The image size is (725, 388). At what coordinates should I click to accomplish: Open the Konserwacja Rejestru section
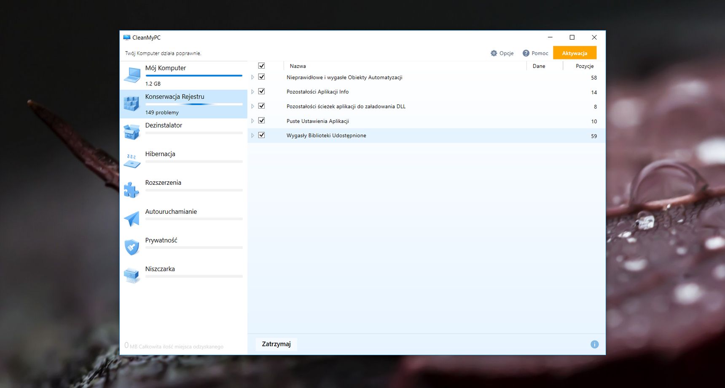click(x=183, y=104)
